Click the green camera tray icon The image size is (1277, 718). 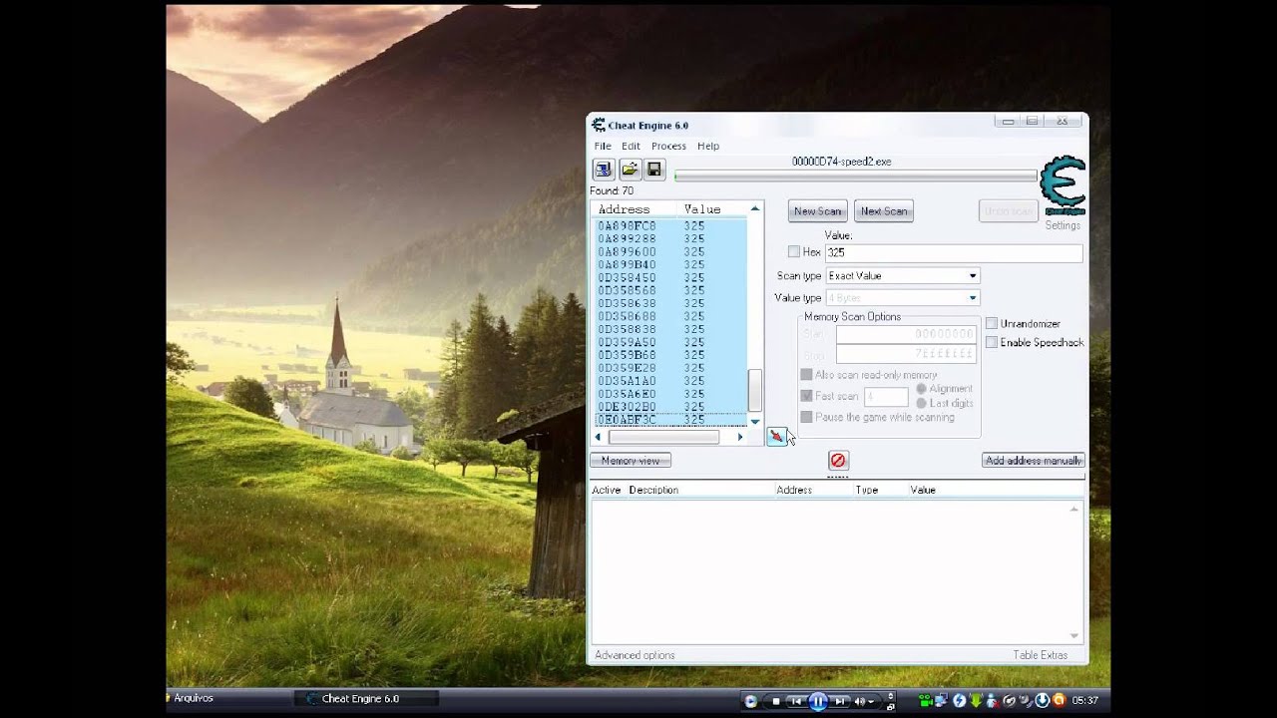tap(926, 700)
